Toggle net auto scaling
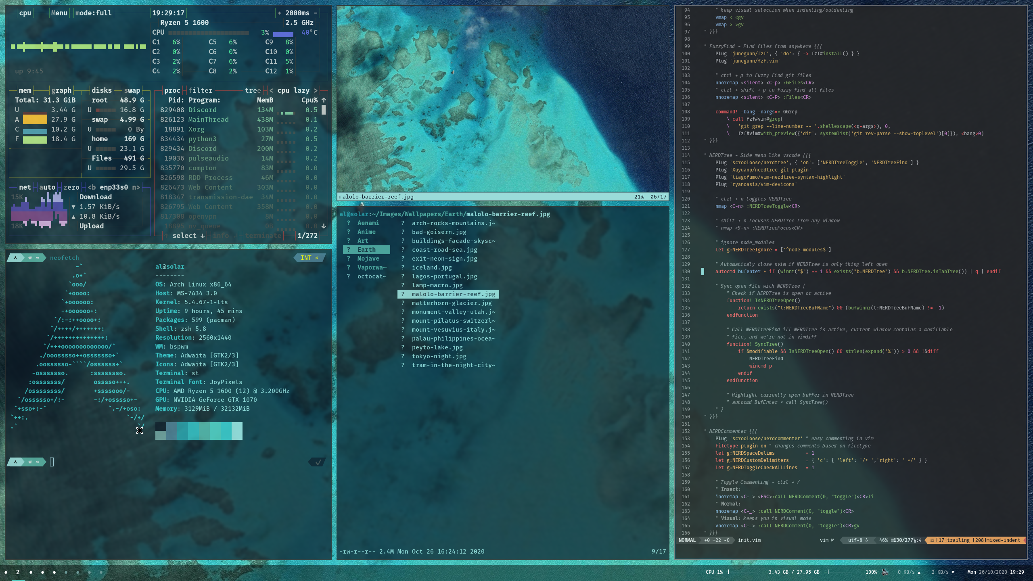This screenshot has height=581, width=1033. tap(47, 187)
